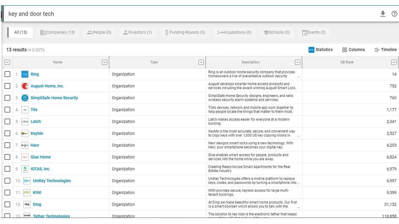Viewport: 399px width, 224px height.
Task: Open the UniKey Technologies link
Action: click(x=52, y=181)
